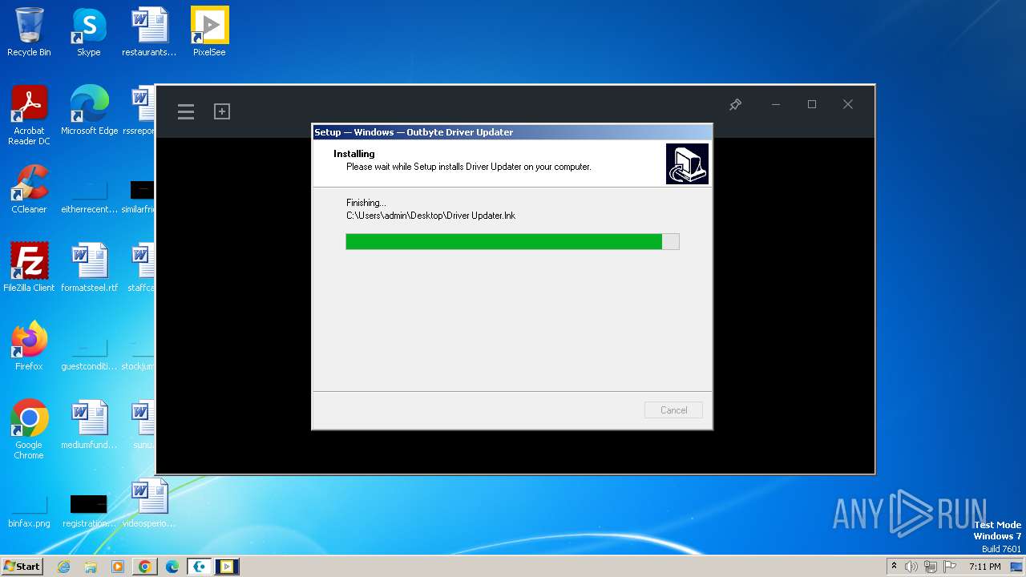The image size is (1026, 577).
Task: Launch Internet Explorer from the taskbar
Action: click(64, 567)
